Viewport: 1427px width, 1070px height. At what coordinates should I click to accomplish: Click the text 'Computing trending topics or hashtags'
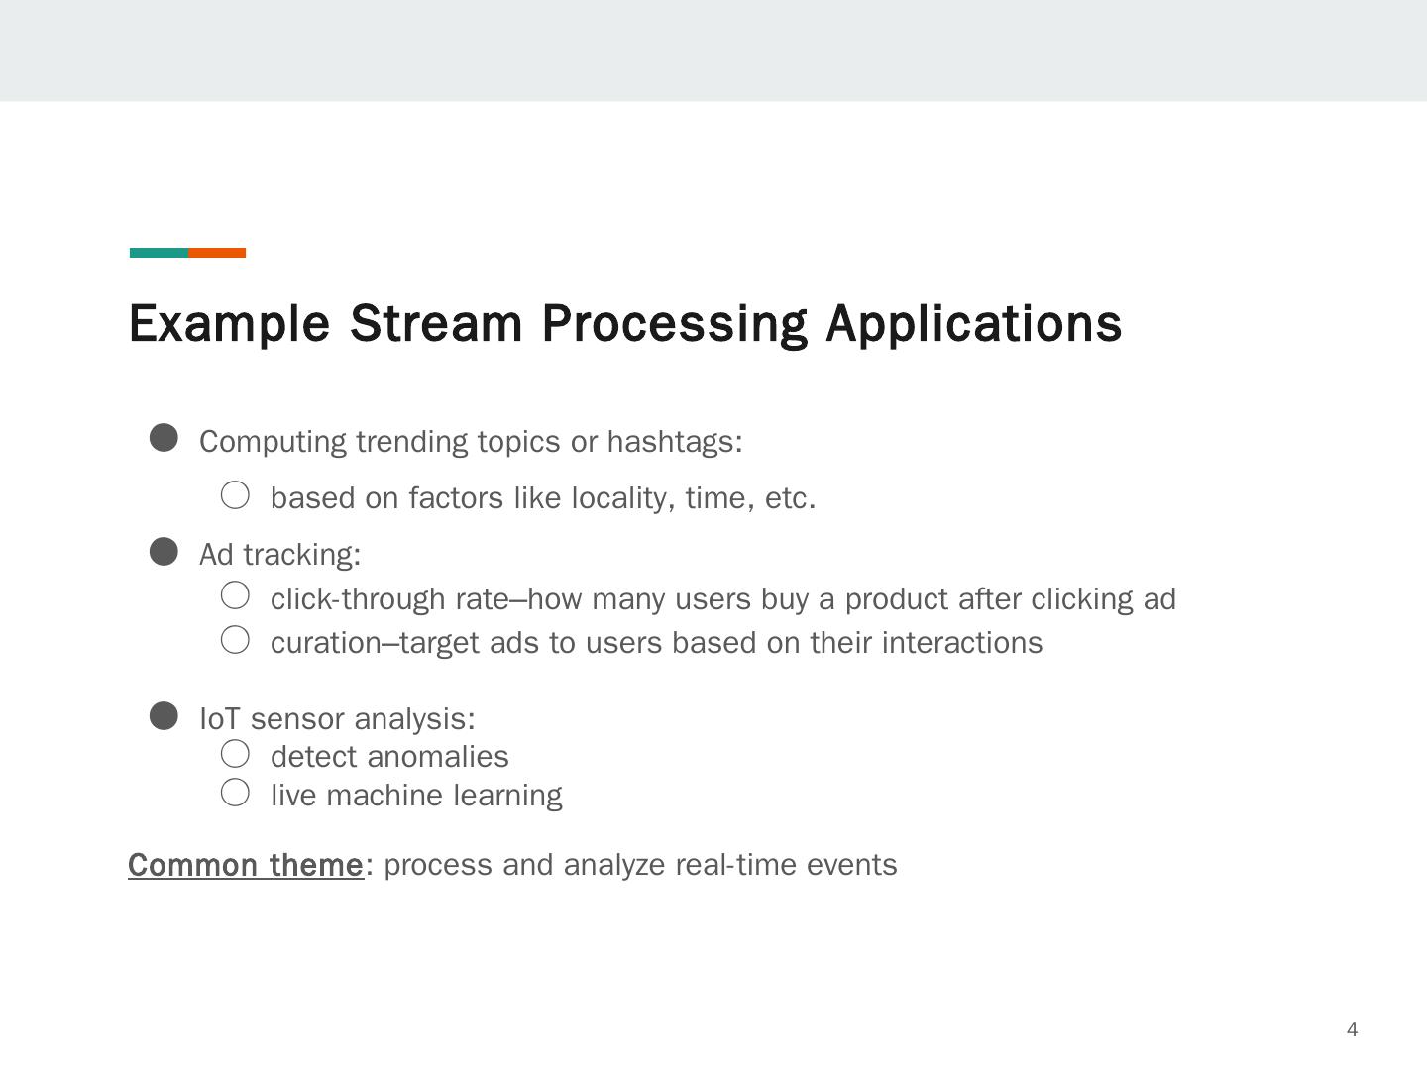(471, 442)
